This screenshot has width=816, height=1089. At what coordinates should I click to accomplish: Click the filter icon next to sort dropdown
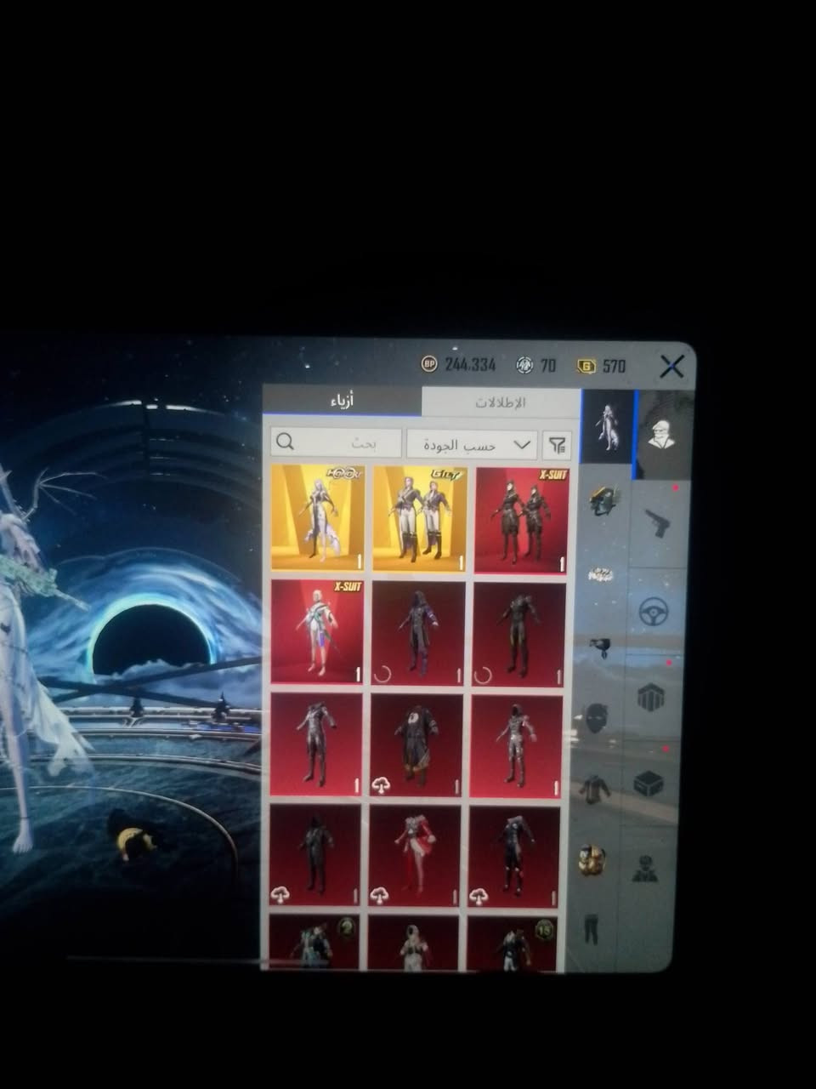click(558, 444)
